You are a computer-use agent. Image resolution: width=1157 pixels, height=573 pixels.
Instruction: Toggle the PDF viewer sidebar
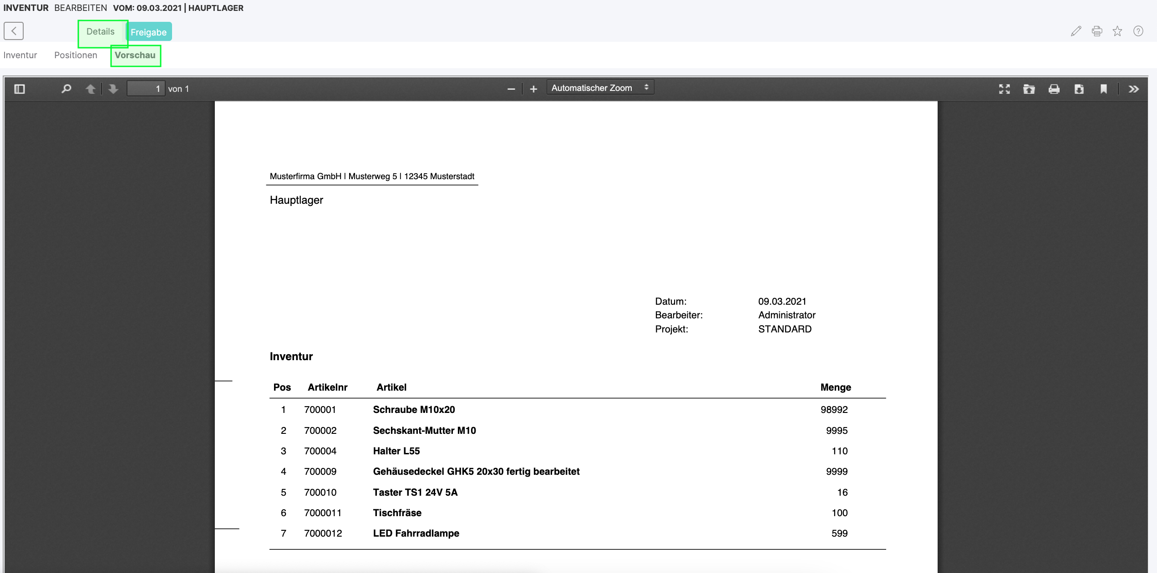tap(20, 89)
